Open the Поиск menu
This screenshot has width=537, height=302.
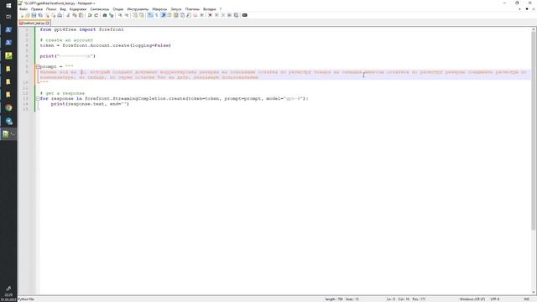51,9
